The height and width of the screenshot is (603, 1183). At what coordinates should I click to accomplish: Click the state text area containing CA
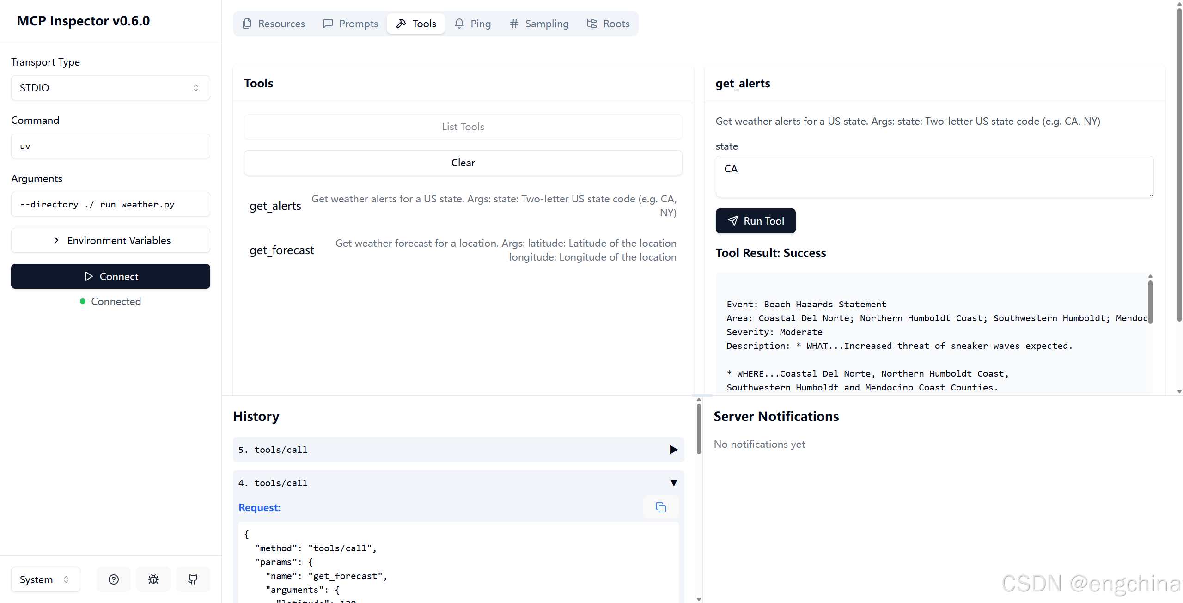click(x=934, y=177)
